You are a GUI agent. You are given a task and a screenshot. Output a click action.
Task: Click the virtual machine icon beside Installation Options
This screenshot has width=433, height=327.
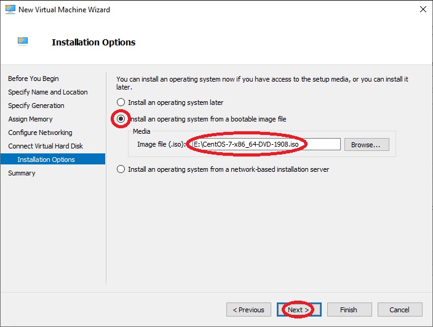pyautogui.click(x=23, y=41)
